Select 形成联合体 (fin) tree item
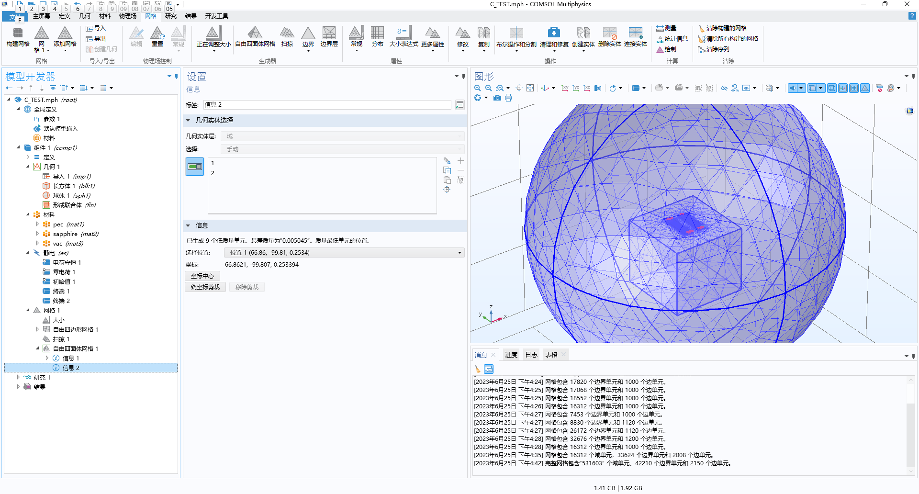Screen dimensions: 919x494 pyautogui.click(x=74, y=205)
